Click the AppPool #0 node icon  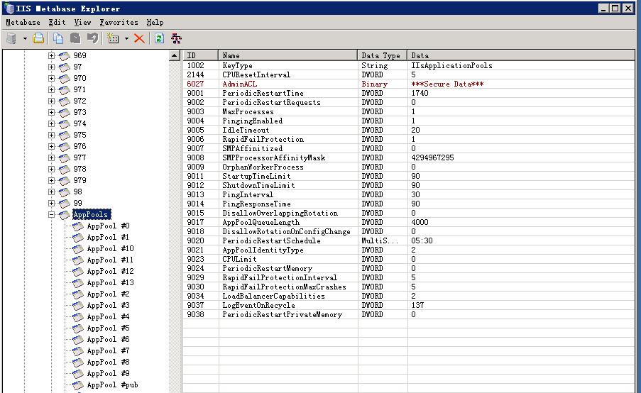pos(77,226)
